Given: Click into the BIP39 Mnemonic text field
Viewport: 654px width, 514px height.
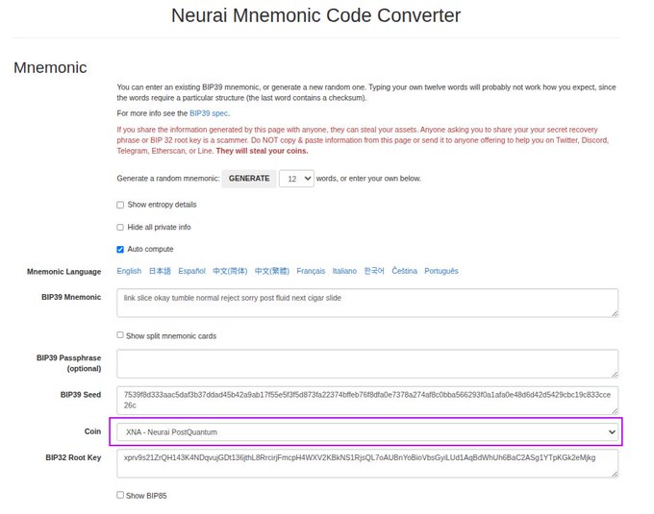Looking at the screenshot, I should tap(366, 303).
